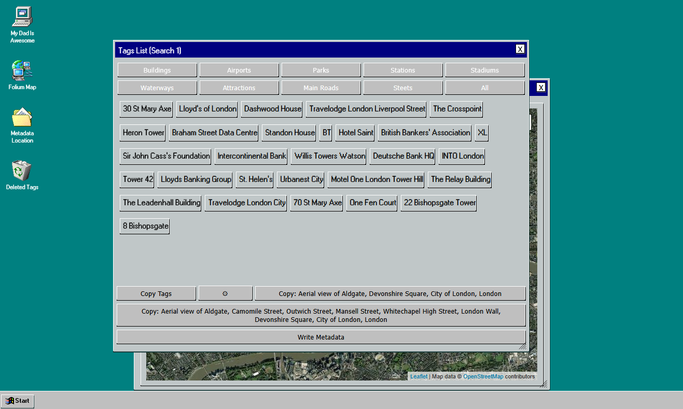Open the OpenStreetMap link on the map
The width and height of the screenshot is (683, 409).
coord(483,376)
